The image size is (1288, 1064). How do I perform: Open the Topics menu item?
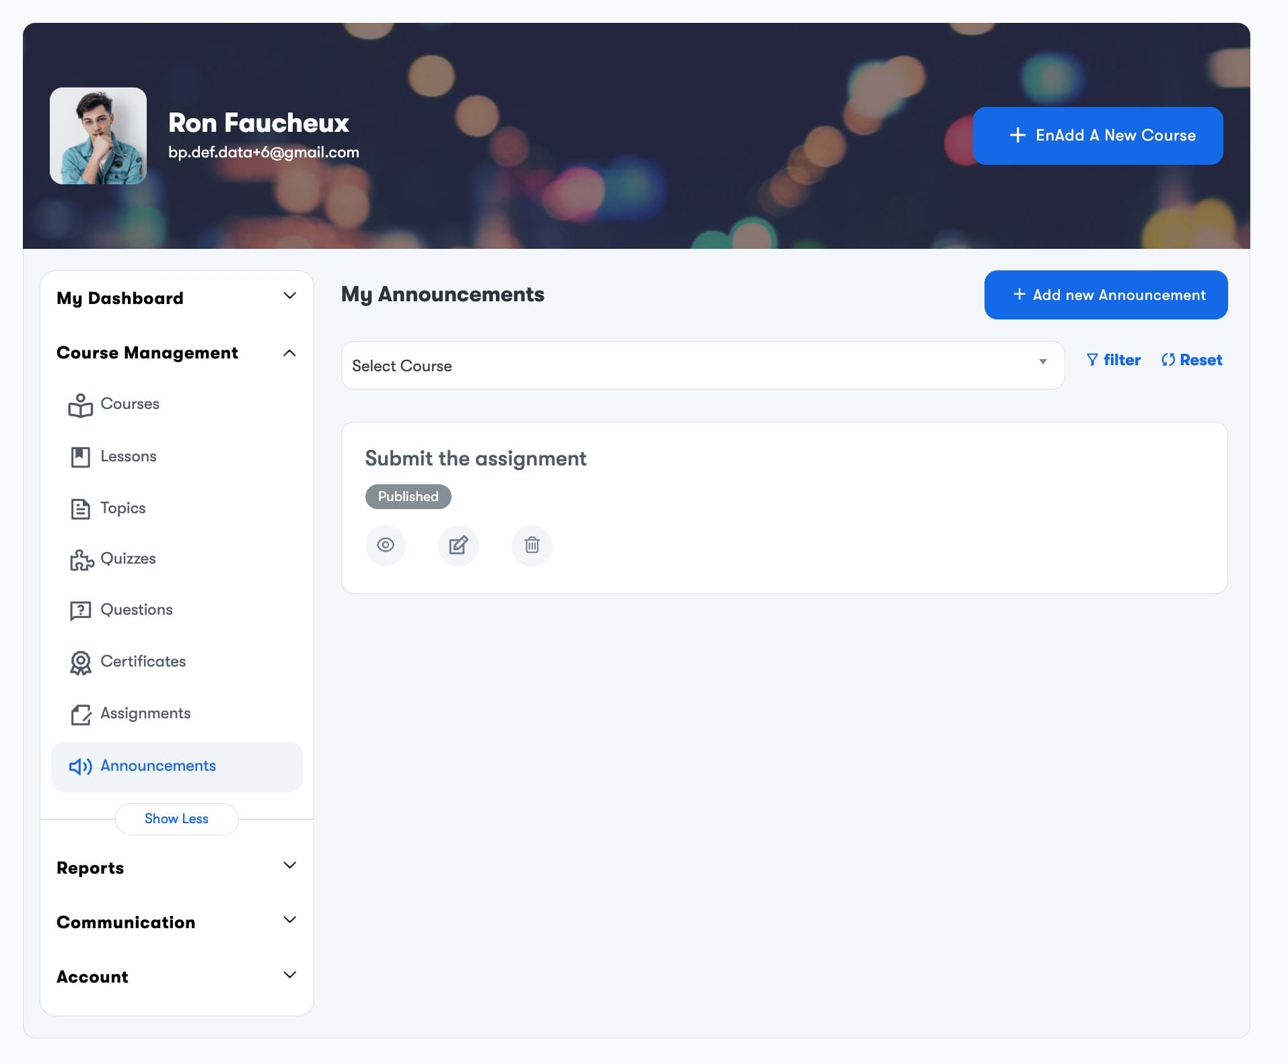click(x=122, y=508)
